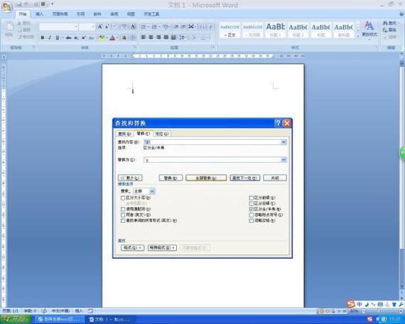This screenshot has width=405, height=324.
Task: Click the align left paragraph icon
Action: point(144,38)
